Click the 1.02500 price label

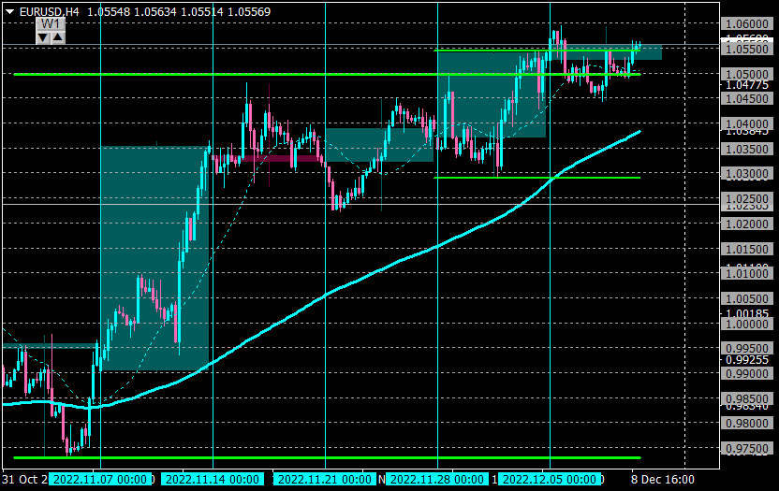click(x=747, y=198)
